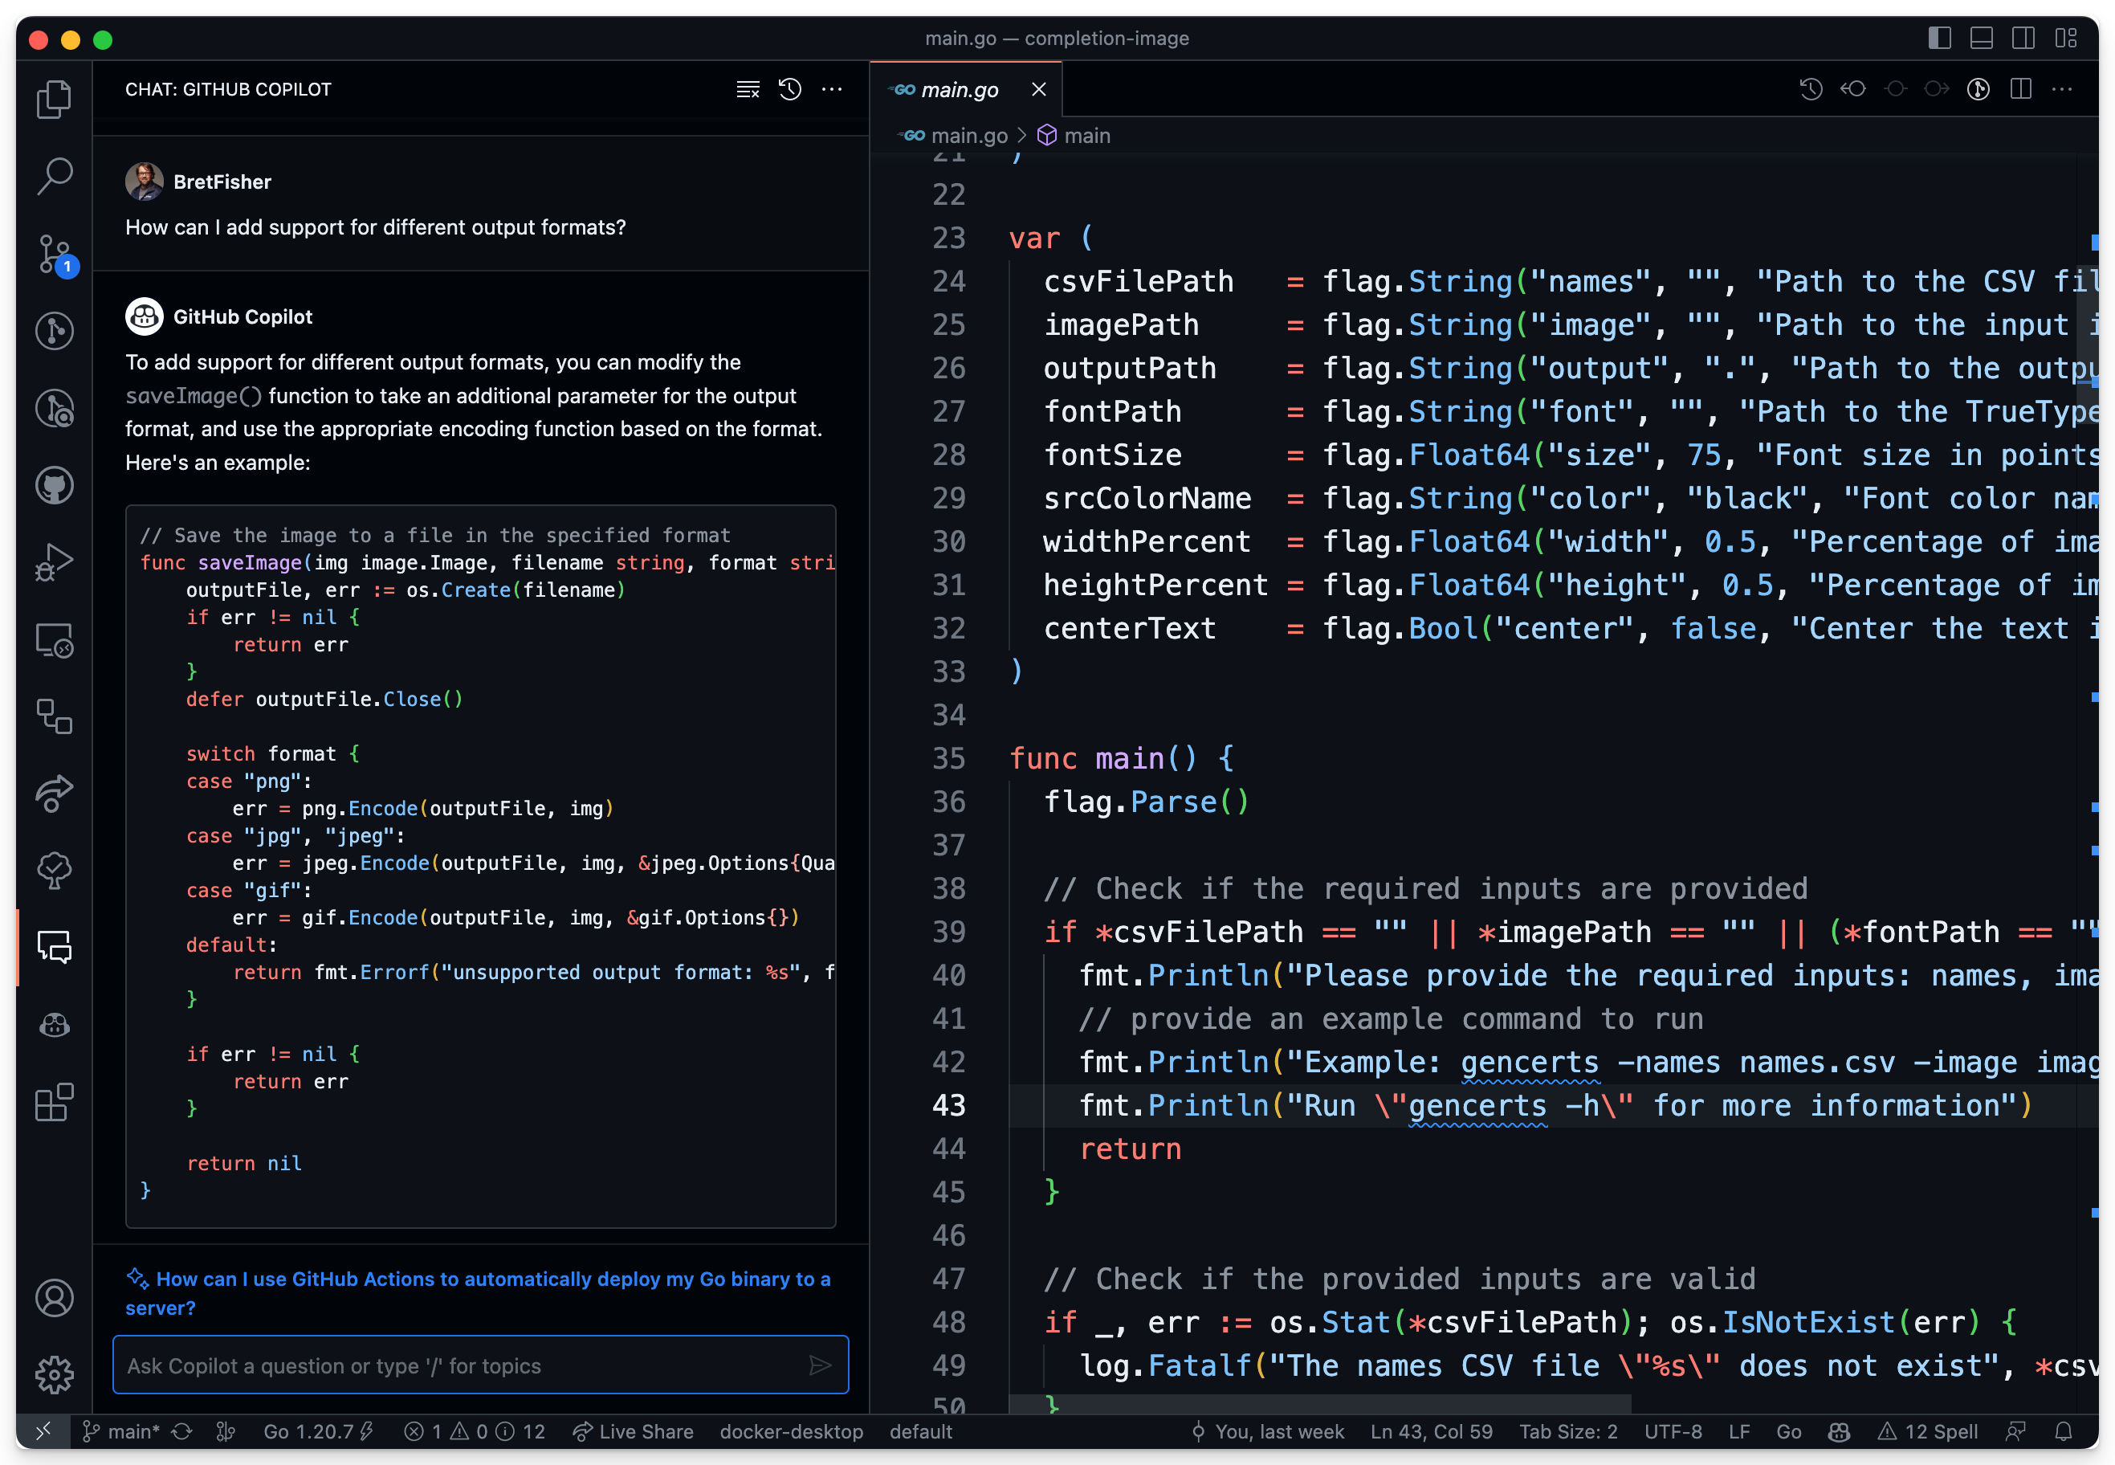Toggle the primary side bar layout button

coord(1939,38)
